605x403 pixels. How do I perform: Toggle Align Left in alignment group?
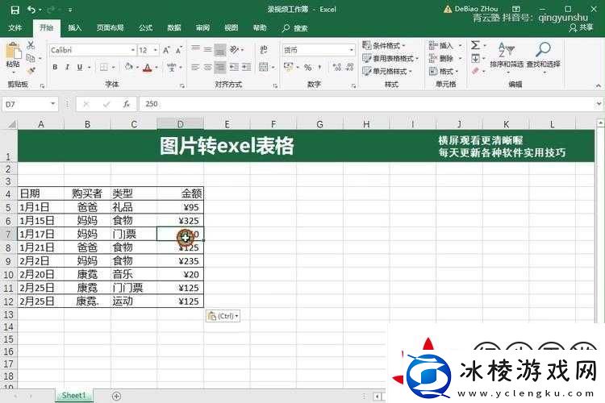(x=196, y=67)
